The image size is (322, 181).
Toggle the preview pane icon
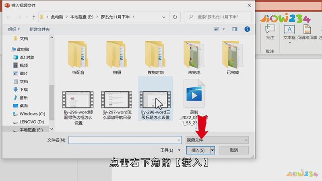tap(235, 29)
